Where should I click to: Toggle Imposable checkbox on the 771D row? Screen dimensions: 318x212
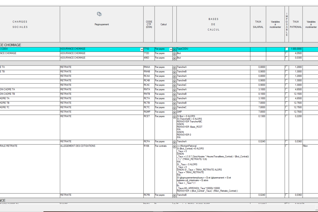coord(286,49)
